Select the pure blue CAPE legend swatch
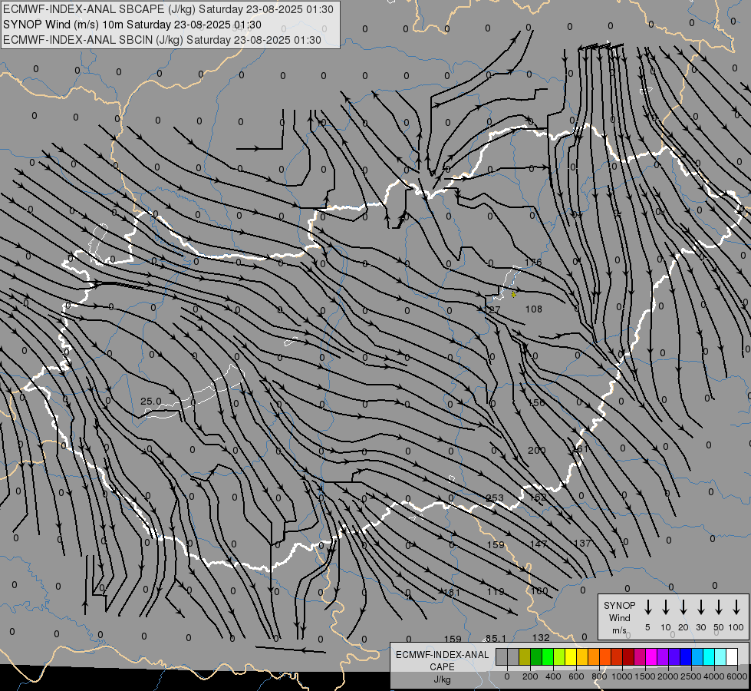The image size is (751, 691). [x=685, y=657]
